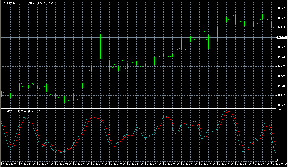Image resolution: width=288 pixels, height=167 pixels.
Task: Click the divider between chart and indicator
Action: click(138, 108)
